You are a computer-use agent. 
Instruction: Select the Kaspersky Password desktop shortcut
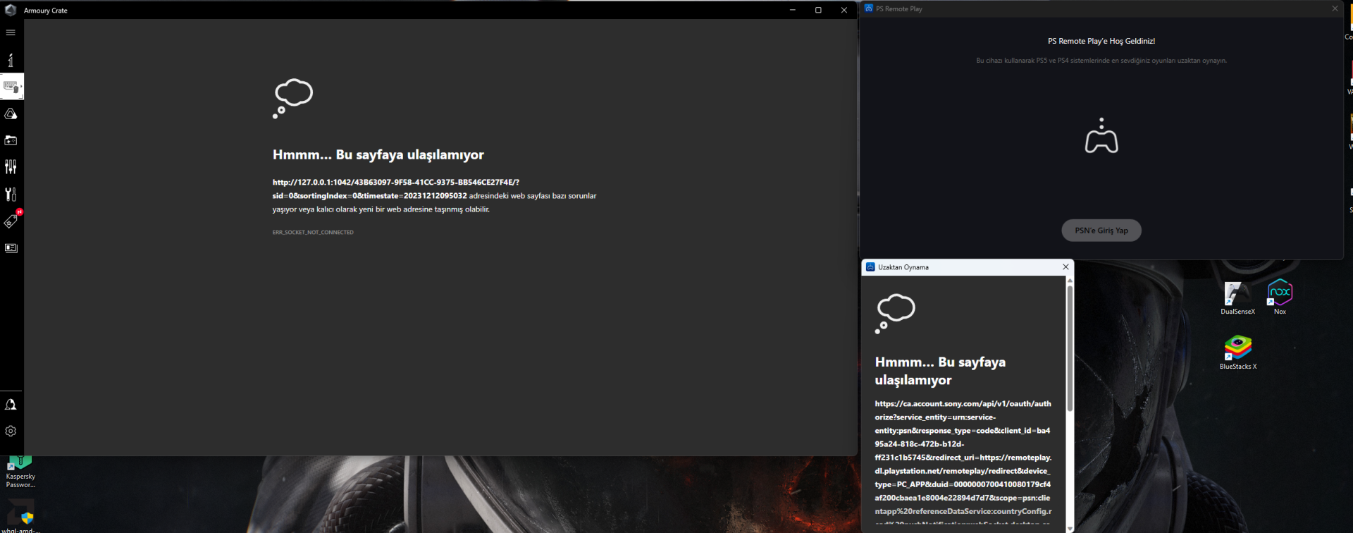pyautogui.click(x=20, y=472)
